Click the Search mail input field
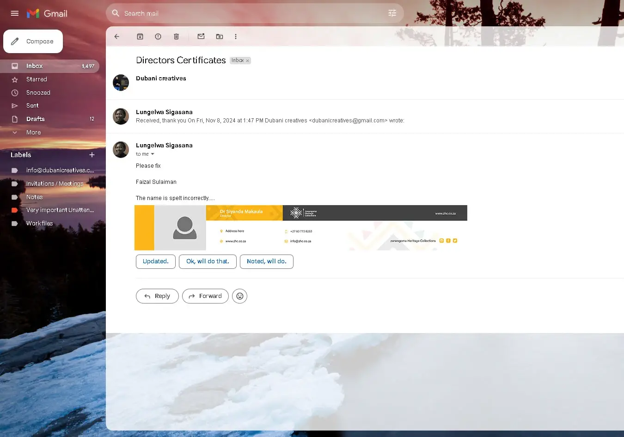 (250, 13)
